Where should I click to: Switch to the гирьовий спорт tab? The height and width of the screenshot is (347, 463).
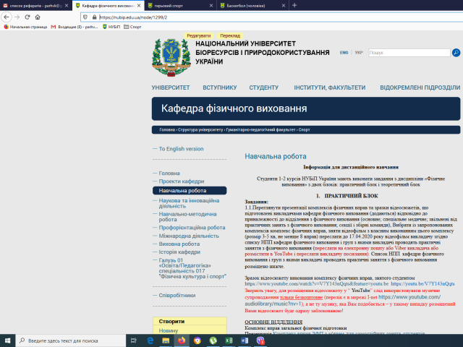pyautogui.click(x=180, y=6)
